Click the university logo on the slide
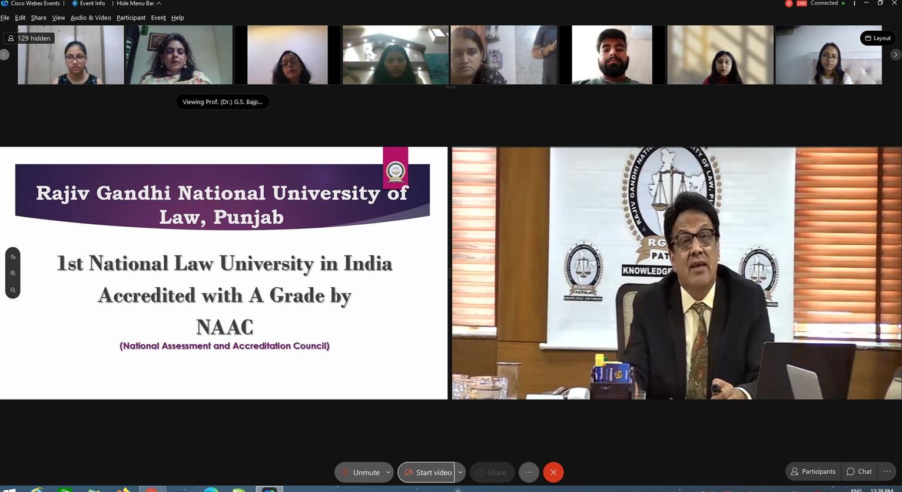The height and width of the screenshot is (492, 902). pos(396,171)
